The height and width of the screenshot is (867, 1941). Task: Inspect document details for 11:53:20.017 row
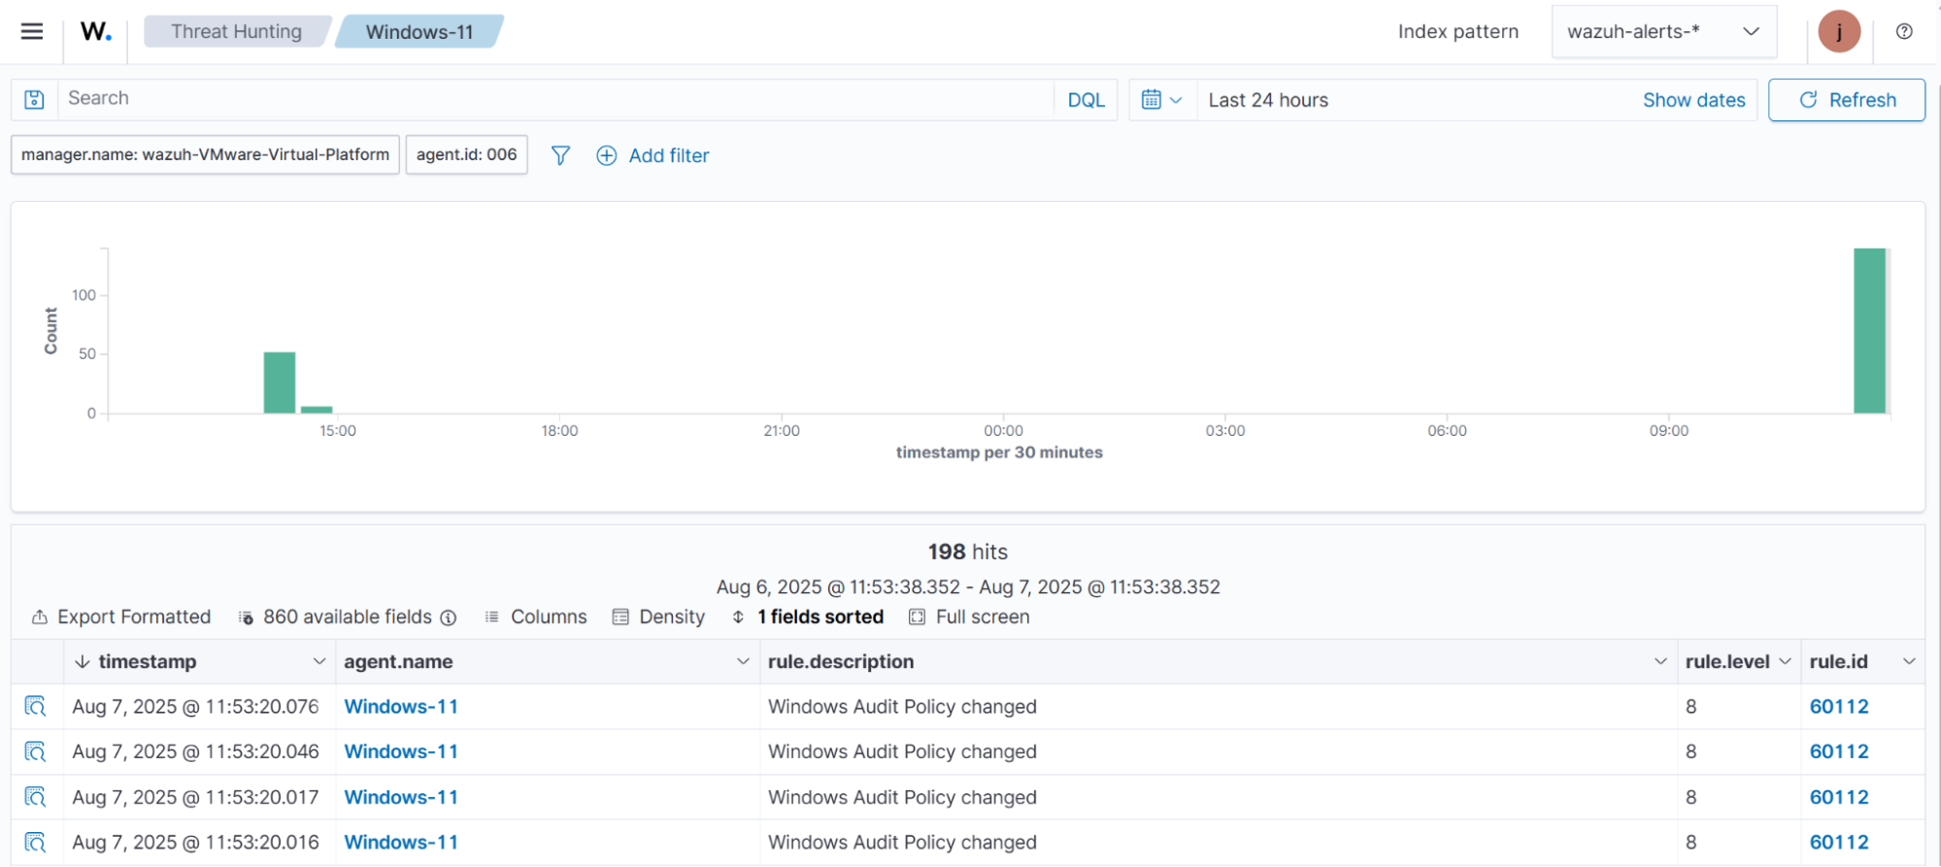[x=35, y=797]
